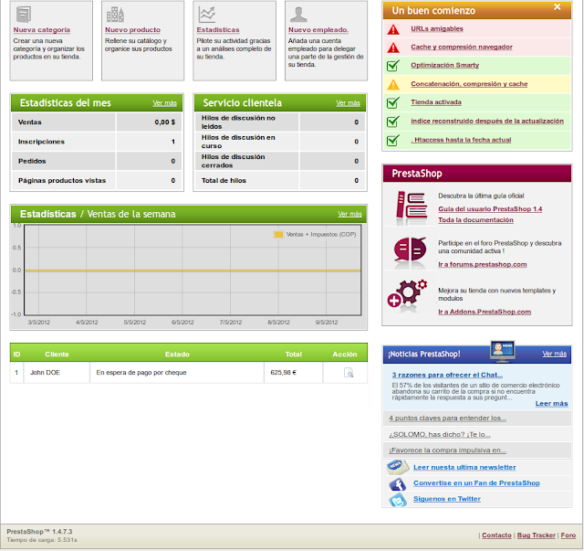
Task: Click the Estadísticas chart icon
Action: coord(207,15)
